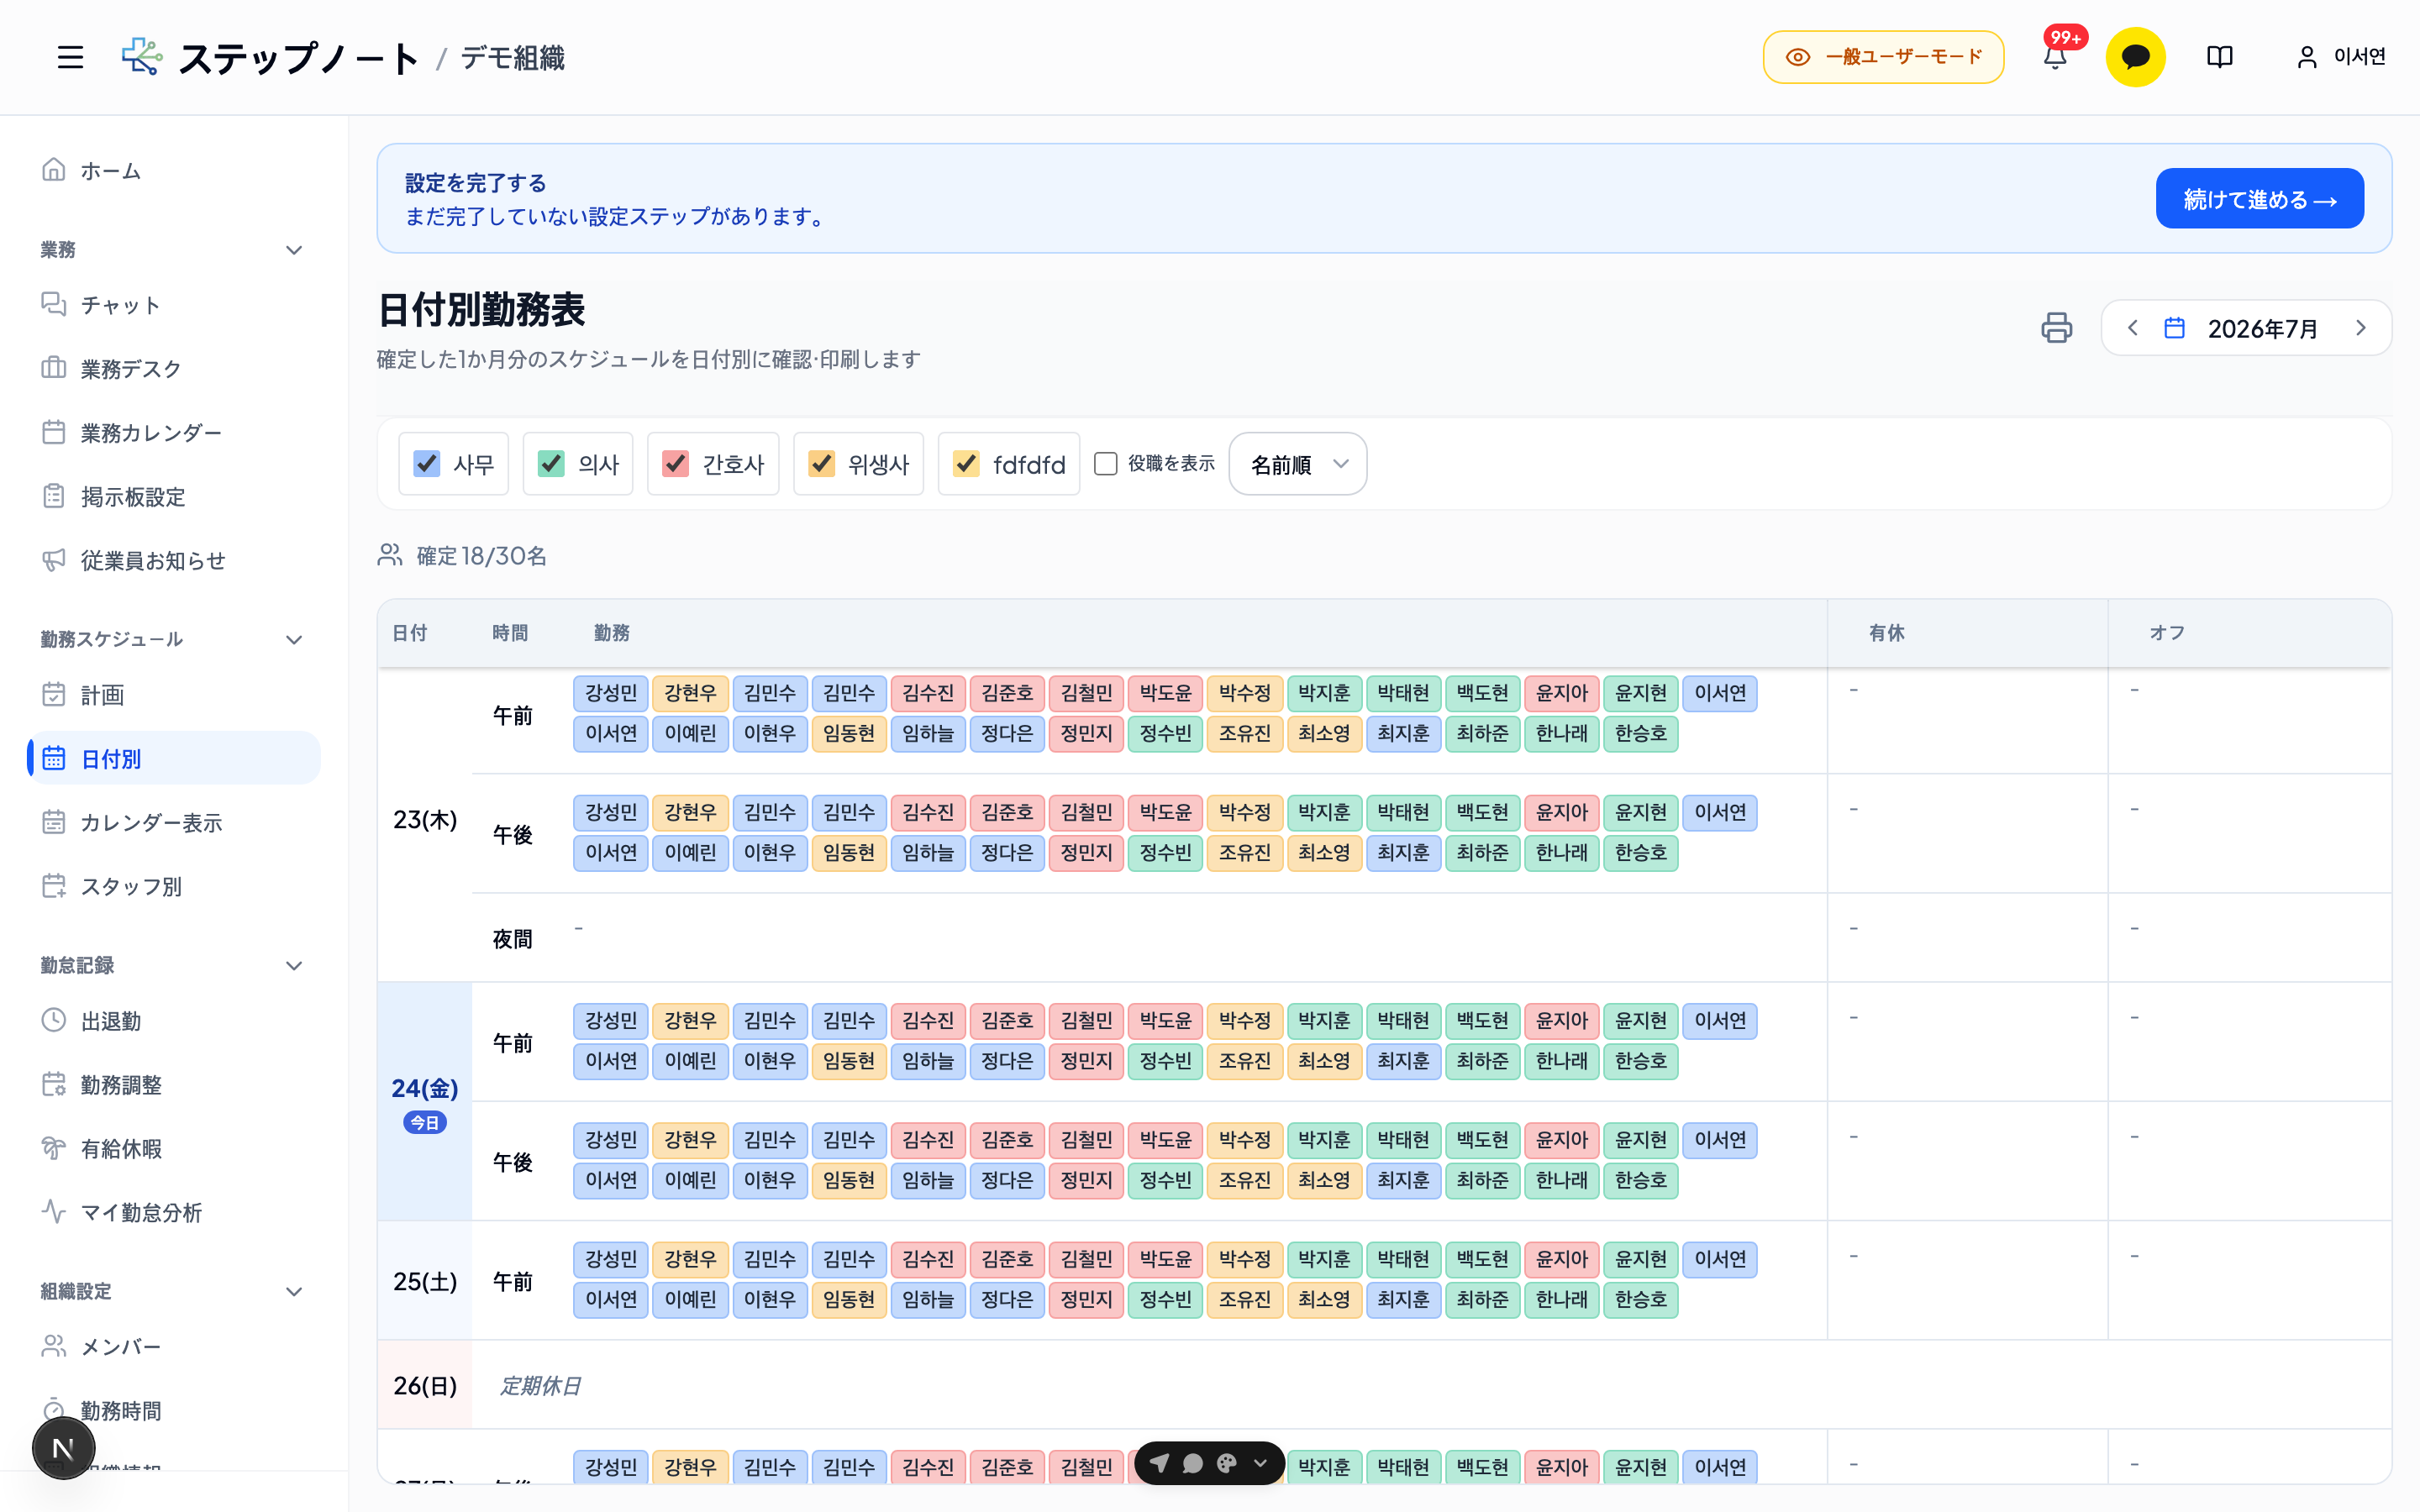This screenshot has height=1512, width=2420.
Task: Uncheck the 위생사 filter
Action: tap(822, 464)
